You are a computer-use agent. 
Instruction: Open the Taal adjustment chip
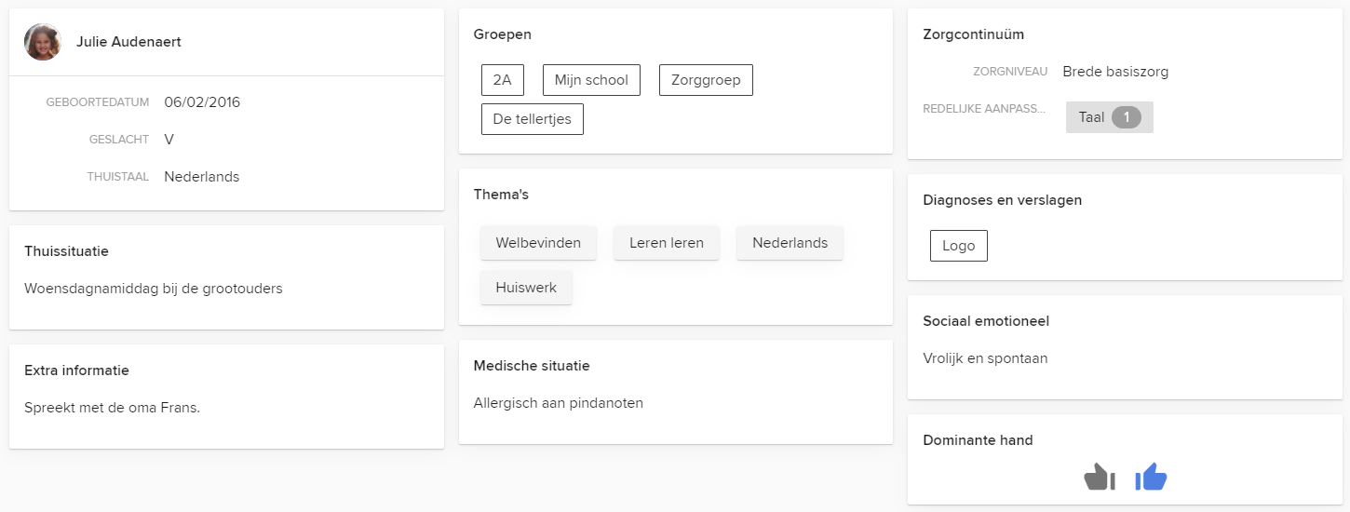[x=1110, y=117]
